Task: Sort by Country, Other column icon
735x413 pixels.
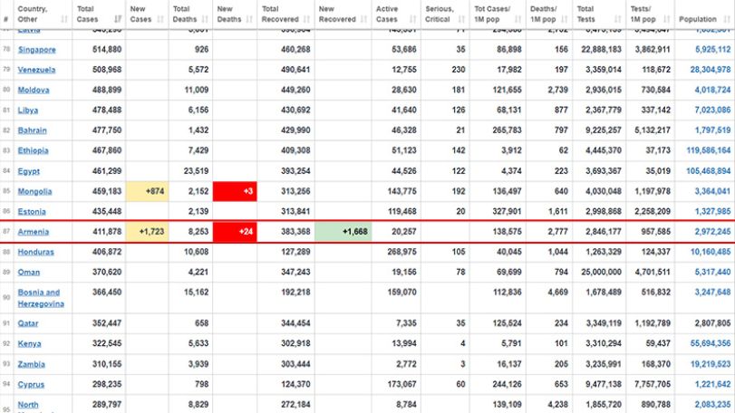Action: (x=64, y=19)
